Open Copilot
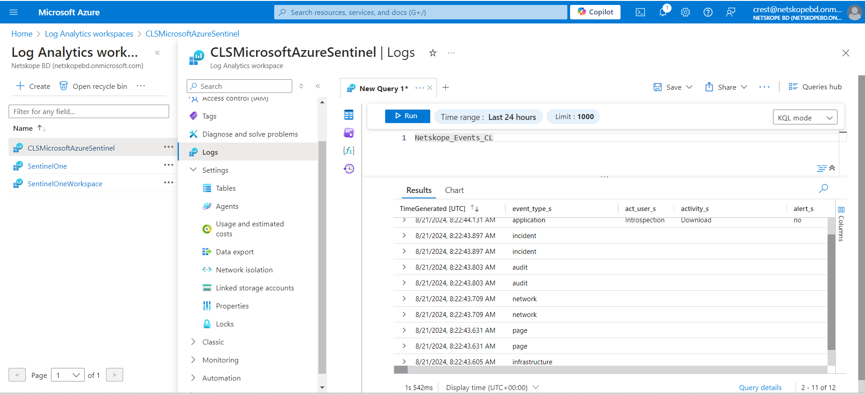This screenshot has width=865, height=395. 595,12
